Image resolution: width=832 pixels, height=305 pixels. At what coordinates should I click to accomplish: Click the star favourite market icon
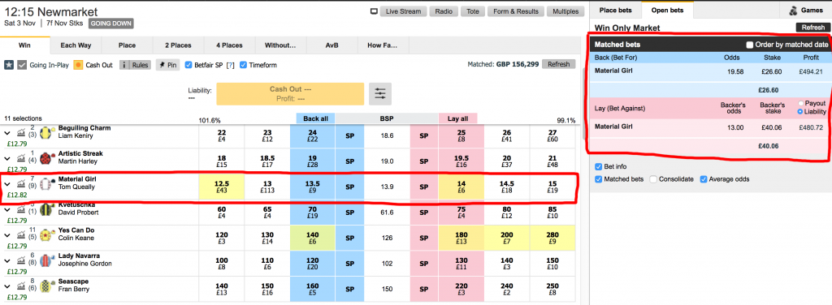(x=9, y=65)
